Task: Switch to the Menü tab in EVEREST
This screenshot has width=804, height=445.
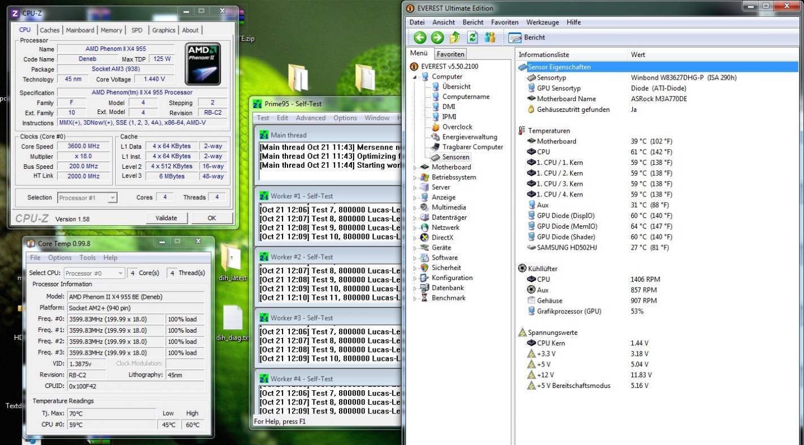Action: point(419,53)
